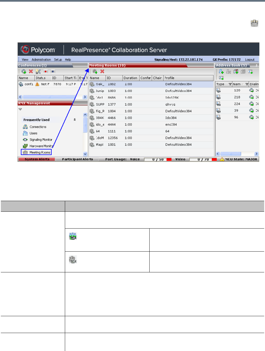
Task: Click RMX Management scrollbar down arrow
Action: tap(85, 154)
